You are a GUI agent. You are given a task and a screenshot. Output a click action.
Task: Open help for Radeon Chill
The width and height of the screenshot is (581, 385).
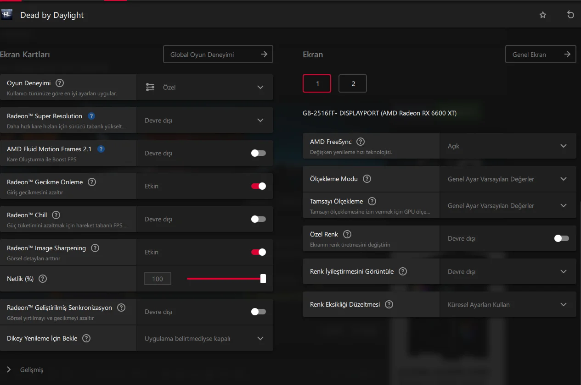56,215
